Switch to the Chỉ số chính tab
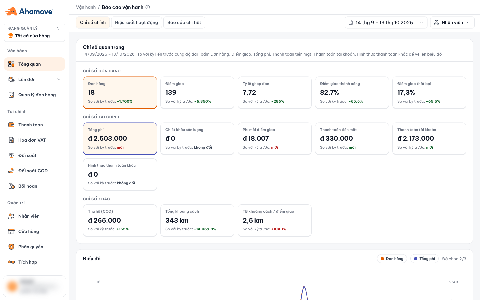Image resolution: width=480 pixels, height=300 pixels. (x=93, y=23)
